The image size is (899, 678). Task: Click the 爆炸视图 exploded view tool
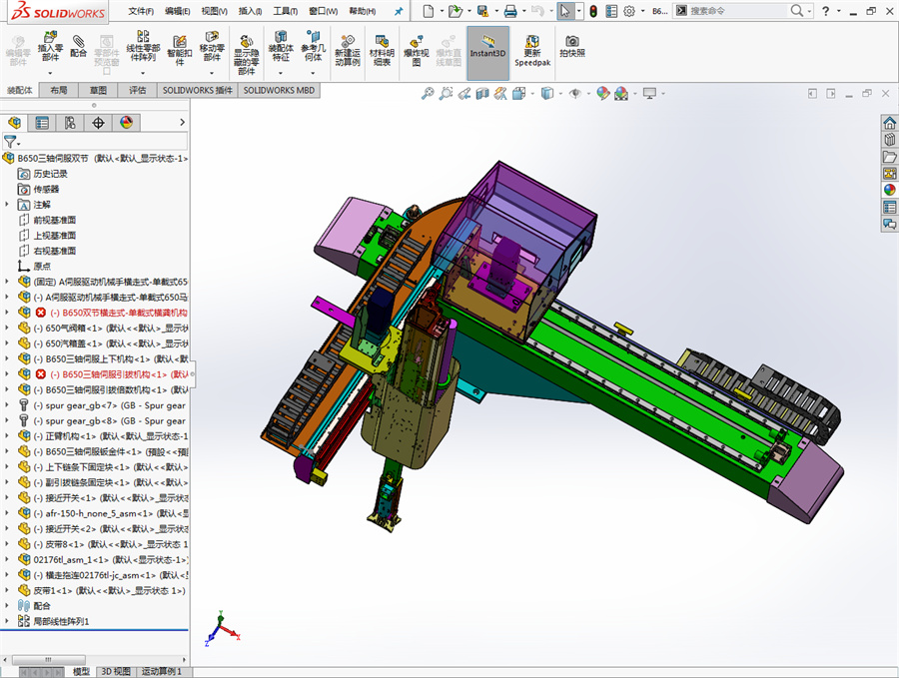pyautogui.click(x=417, y=49)
